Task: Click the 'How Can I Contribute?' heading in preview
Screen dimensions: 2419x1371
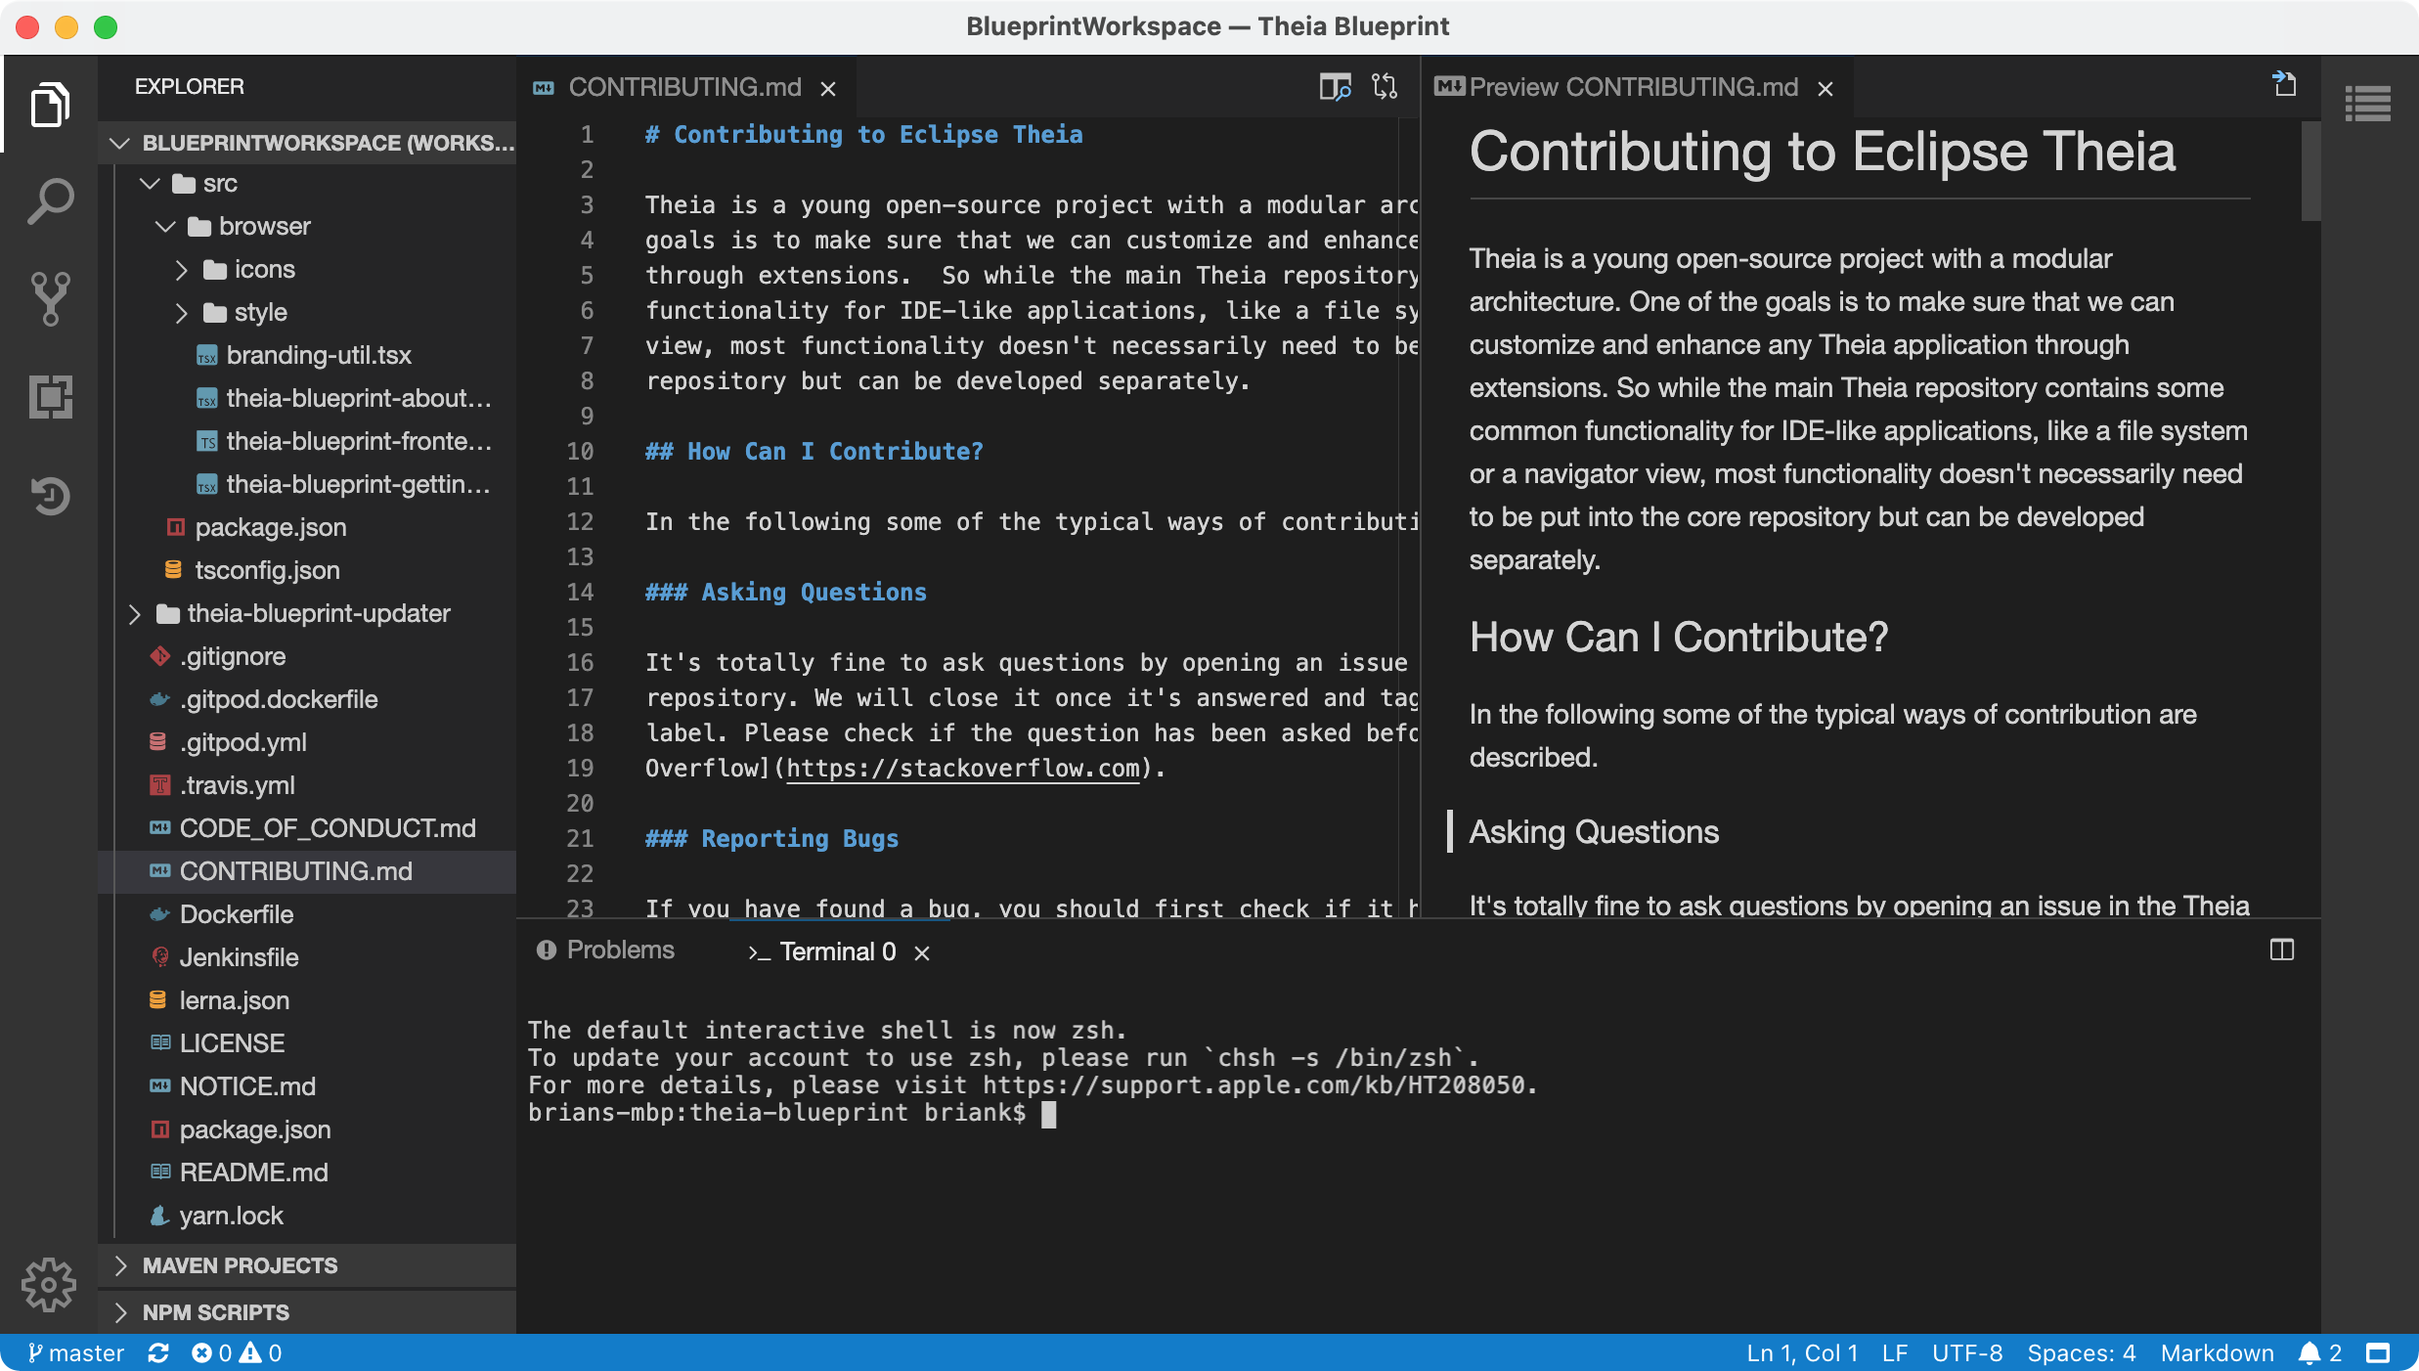Action: point(1679,638)
